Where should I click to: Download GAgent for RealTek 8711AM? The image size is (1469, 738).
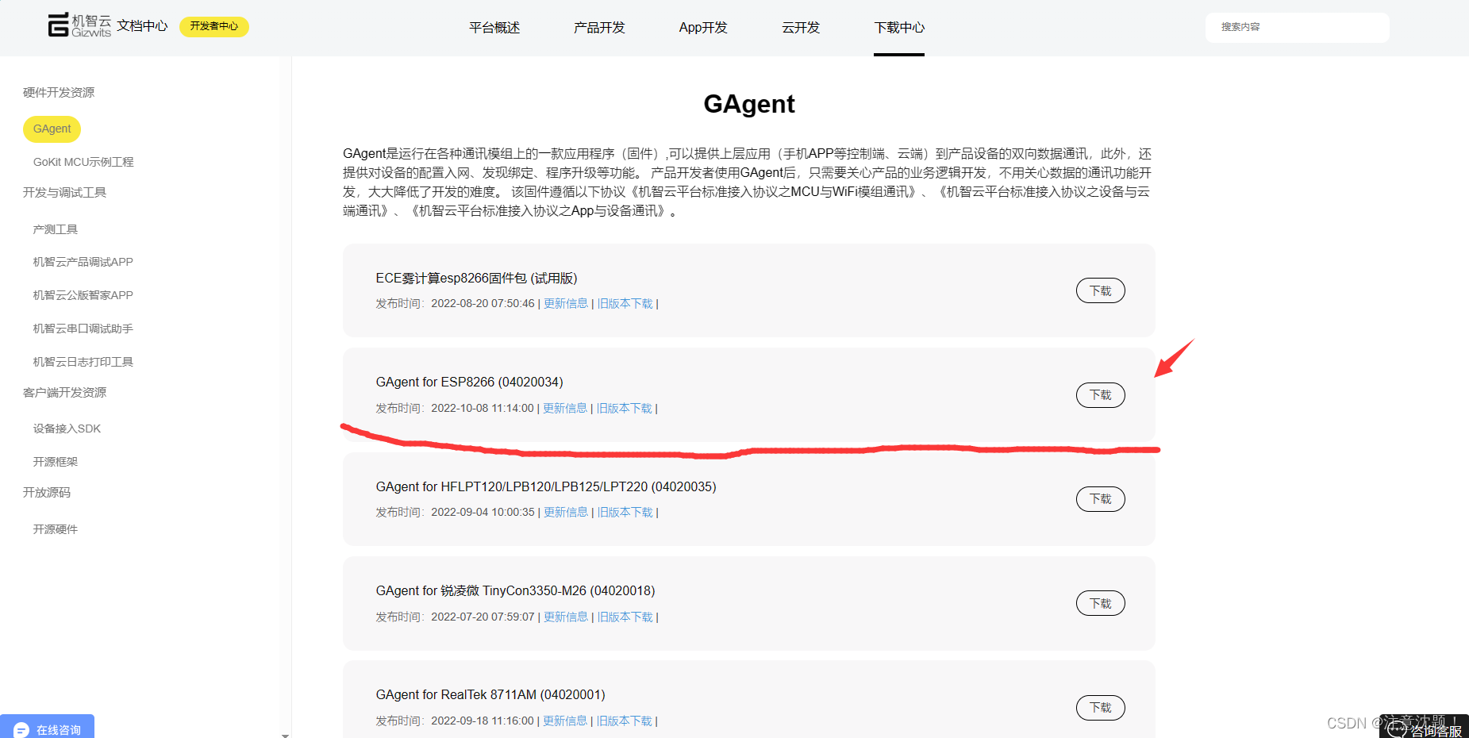(x=1100, y=707)
